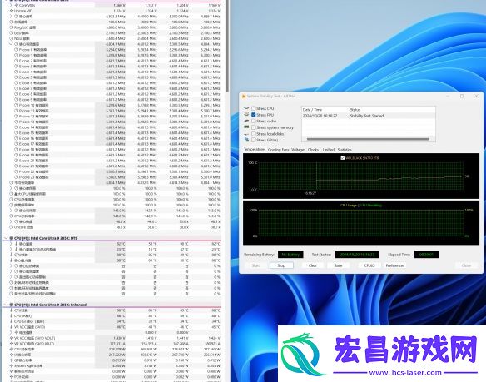
Task: Click the chip icon on the Enhanced section header
Action: (x=12, y=305)
